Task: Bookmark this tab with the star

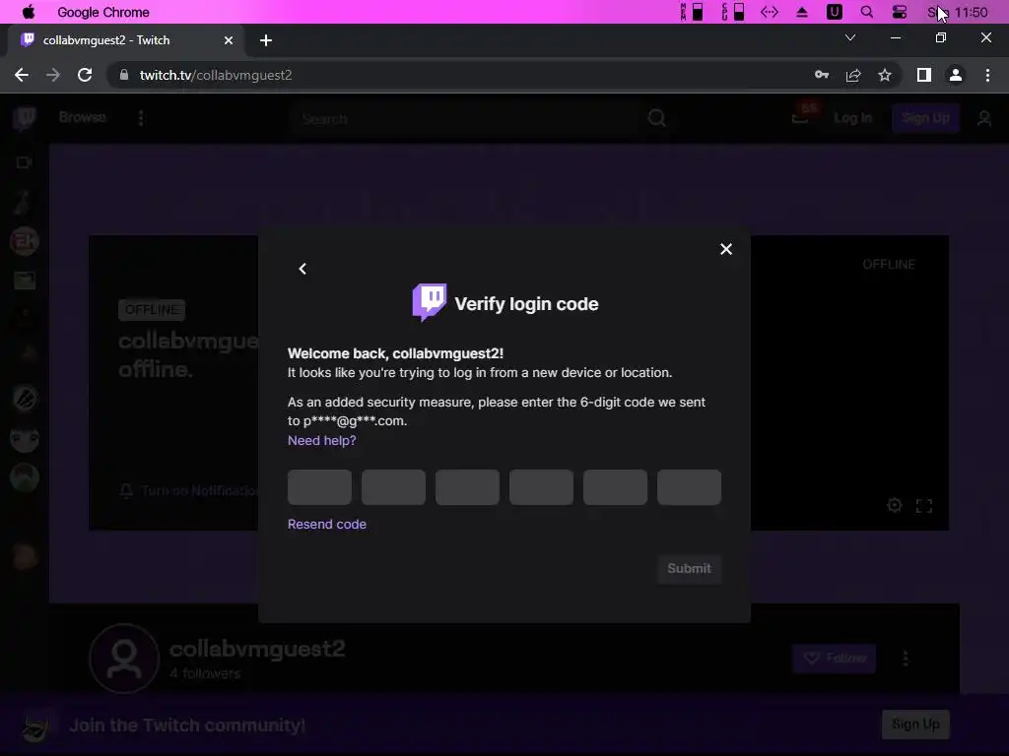Action: pyautogui.click(x=885, y=75)
